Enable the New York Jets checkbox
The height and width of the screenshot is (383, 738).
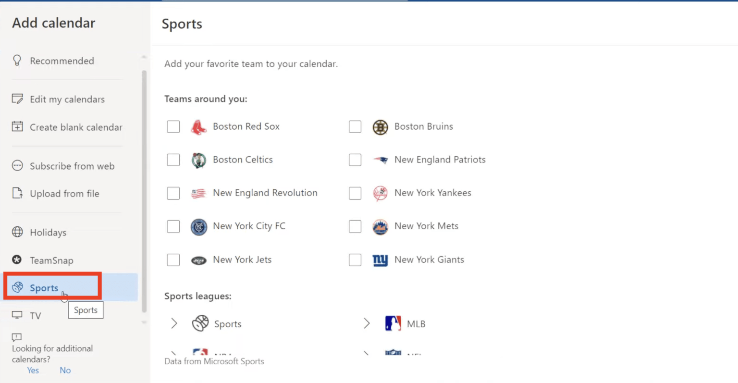173,260
